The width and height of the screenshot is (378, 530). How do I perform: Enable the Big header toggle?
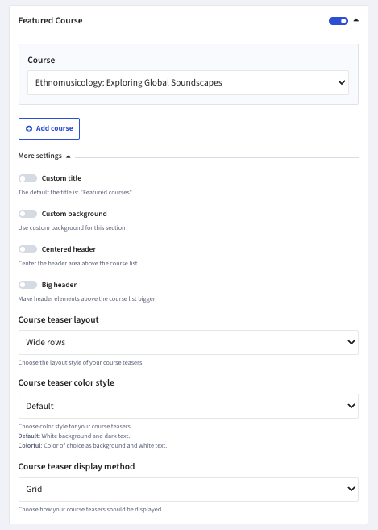[27, 285]
